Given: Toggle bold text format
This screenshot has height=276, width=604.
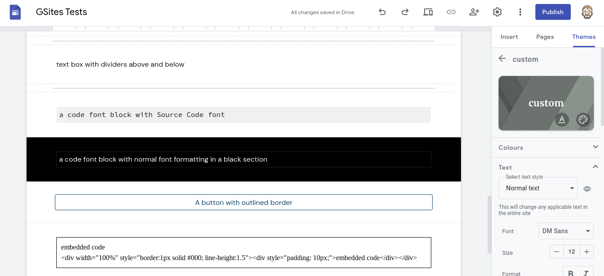Looking at the screenshot, I should coord(571,273).
